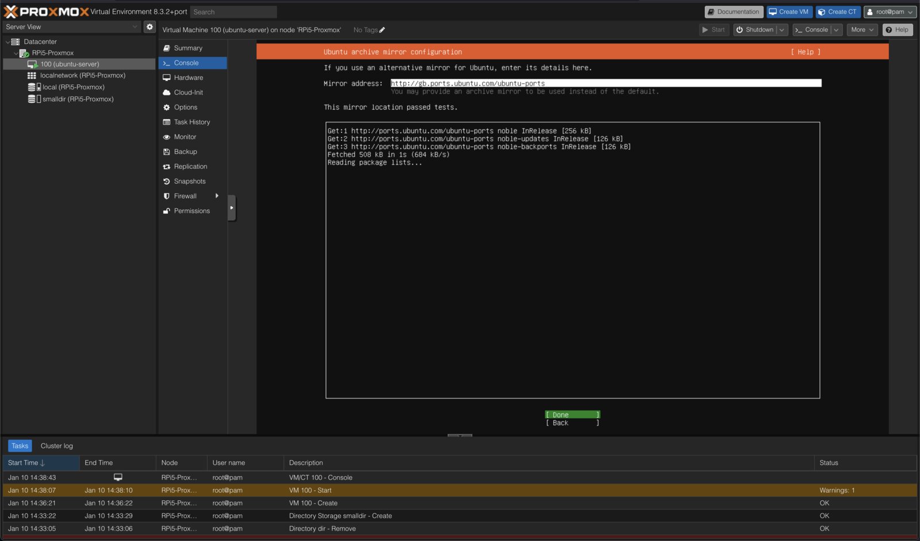This screenshot has width=920, height=541.
Task: Click the installer Help link
Action: (x=806, y=52)
